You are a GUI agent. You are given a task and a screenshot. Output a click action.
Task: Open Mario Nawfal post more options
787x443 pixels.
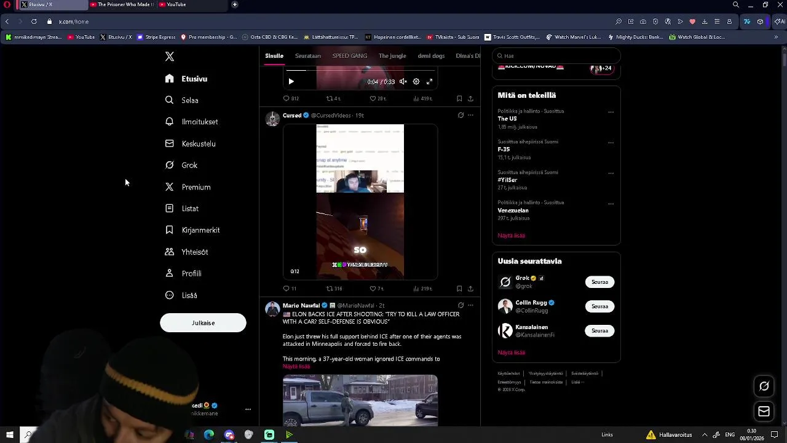click(x=470, y=305)
